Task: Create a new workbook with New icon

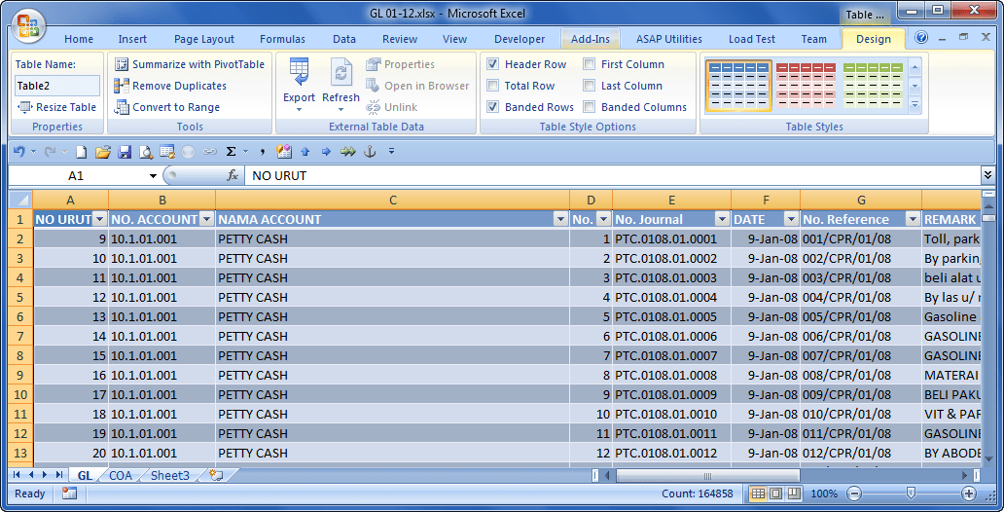Action: pyautogui.click(x=82, y=152)
